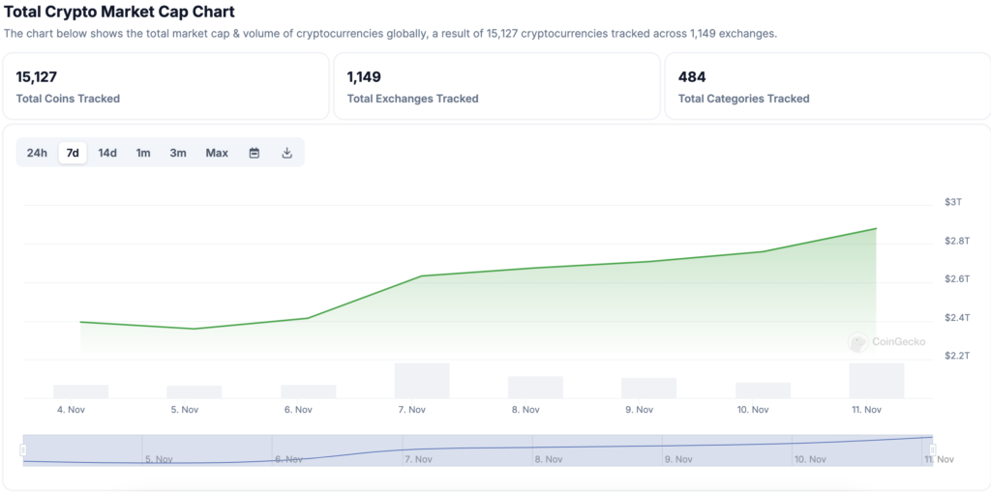
Task: Click the right navigator range handle
Action: point(933,449)
